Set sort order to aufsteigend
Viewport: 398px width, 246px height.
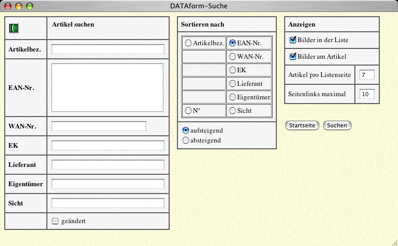186,130
